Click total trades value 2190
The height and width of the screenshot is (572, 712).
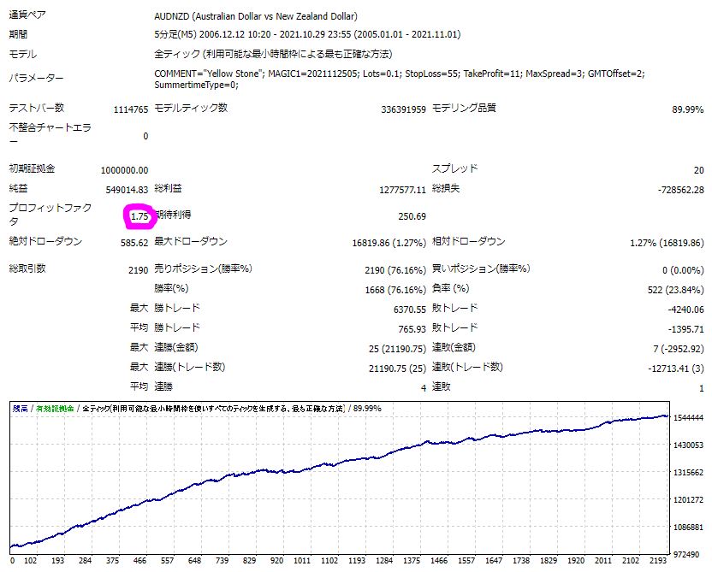tap(138, 270)
